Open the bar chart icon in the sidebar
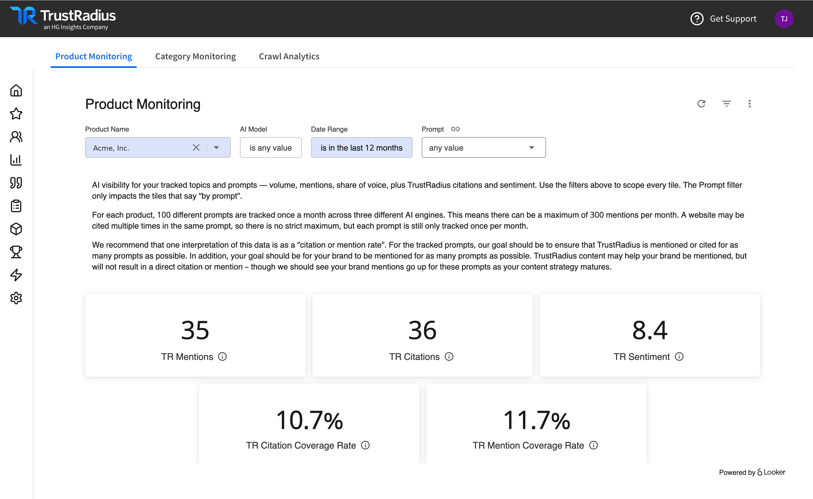 [16, 160]
